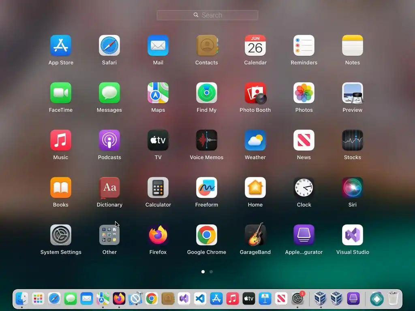Launch Firefox from the Launchpad grid
415x311 pixels.
(x=158, y=235)
